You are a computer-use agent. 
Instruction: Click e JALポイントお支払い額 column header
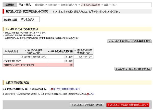[x=60, y=51]
